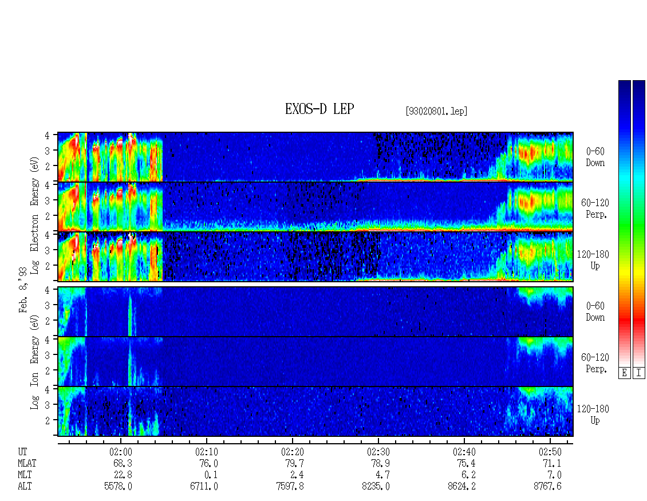The width and height of the screenshot is (647, 501).
Task: Click the Log Electron Energy (eV) axis label
Action: (35, 215)
